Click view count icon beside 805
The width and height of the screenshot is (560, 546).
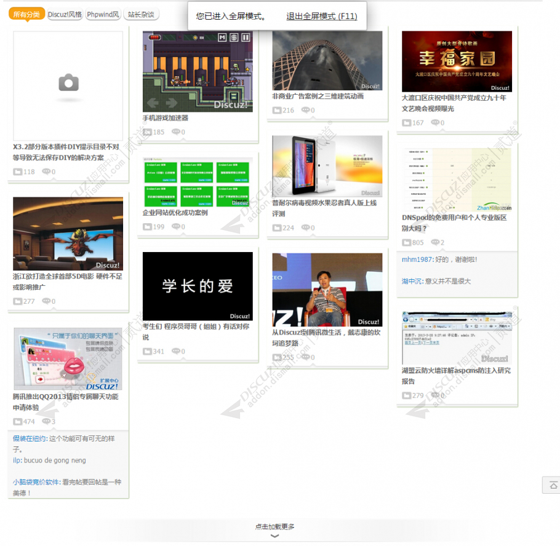[406, 243]
